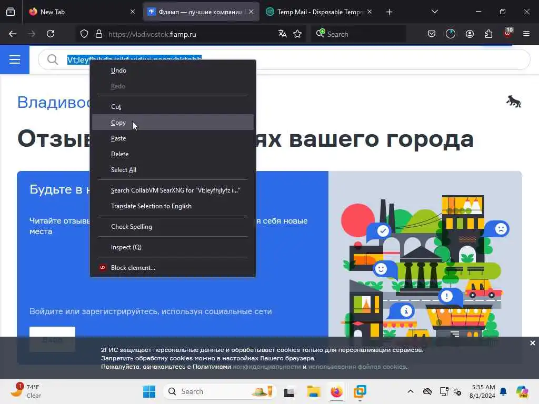
Task: Choose Select All in the context menu
Action: [x=173, y=170]
